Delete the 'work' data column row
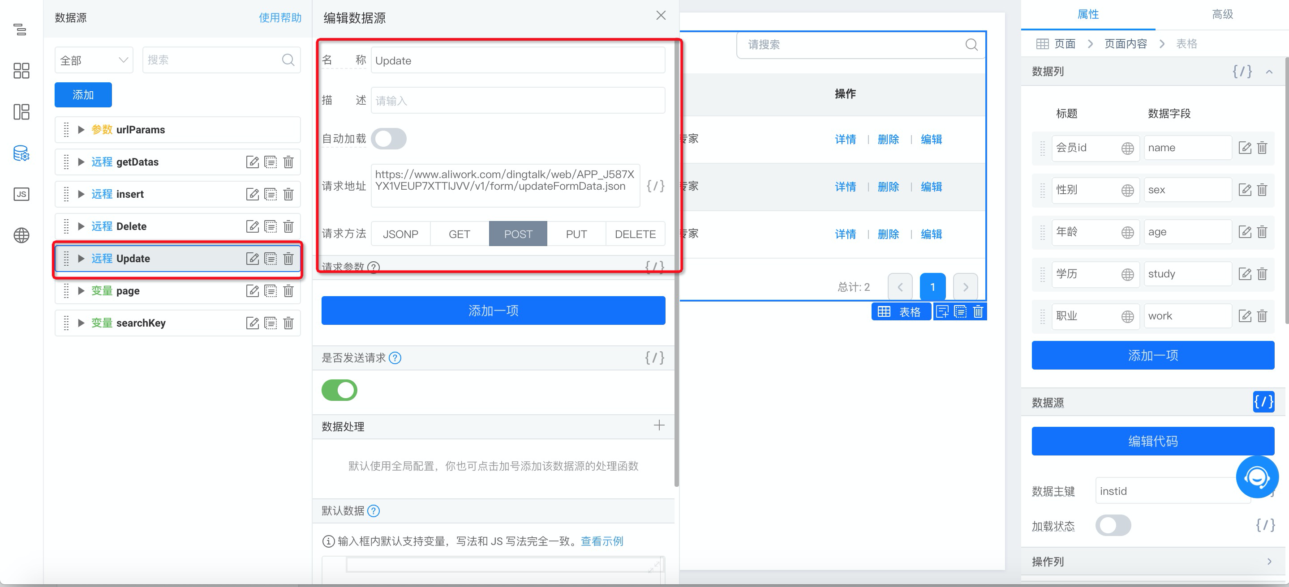The height and width of the screenshot is (587, 1289). coord(1262,316)
